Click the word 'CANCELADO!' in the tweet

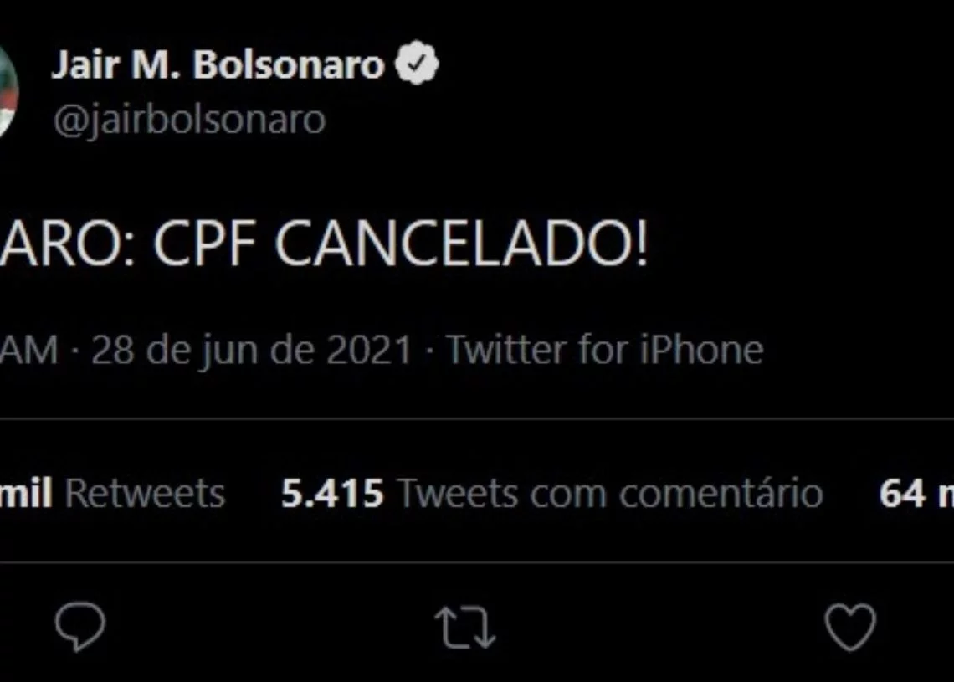click(463, 244)
